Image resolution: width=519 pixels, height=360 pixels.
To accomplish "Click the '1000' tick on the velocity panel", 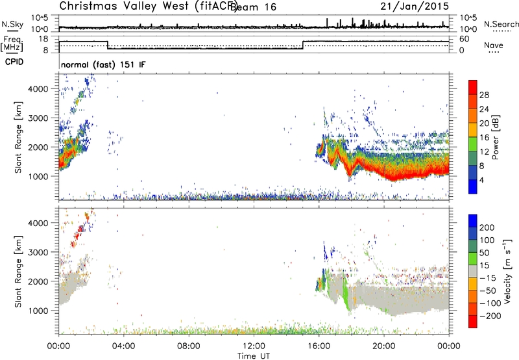I will [38, 311].
